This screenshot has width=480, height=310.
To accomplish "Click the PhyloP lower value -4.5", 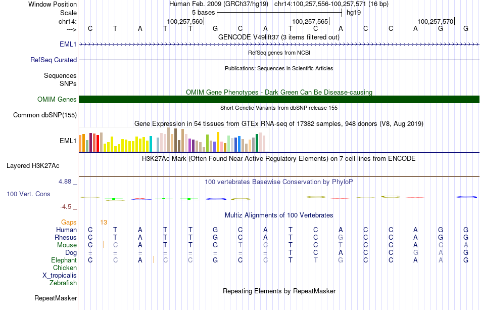I will click(x=66, y=207).
